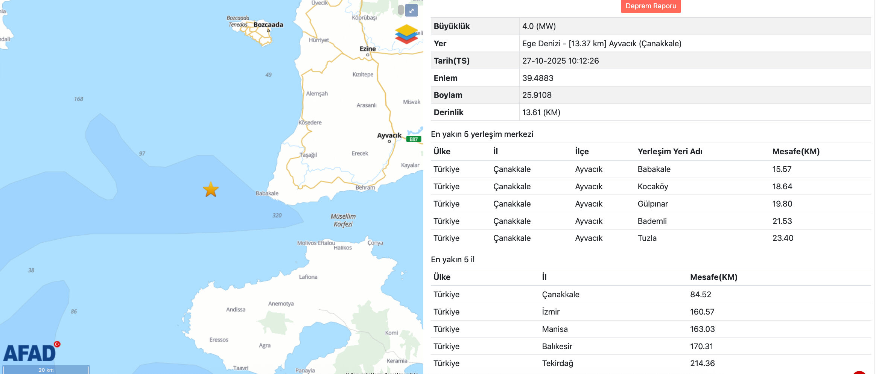Select the Babakale row in settlements table
This screenshot has height=374, width=876.
click(654, 169)
